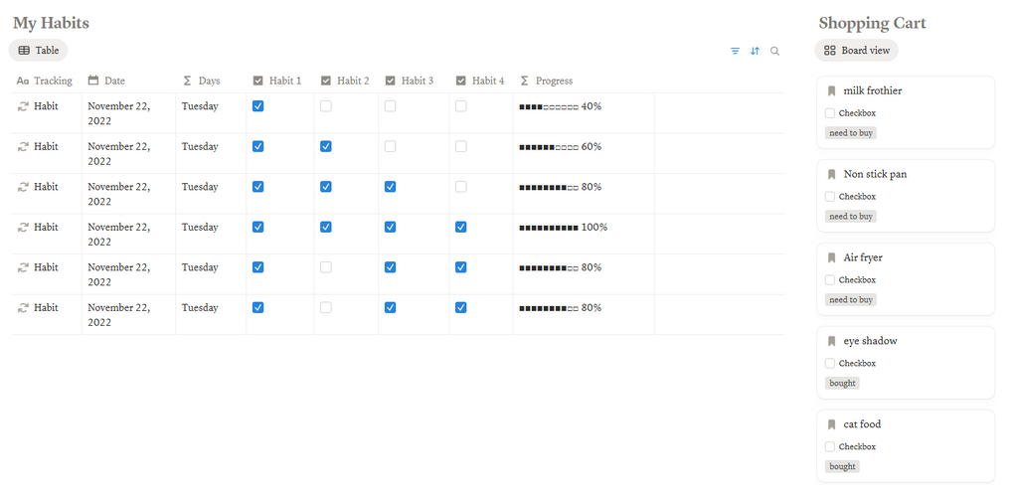Image resolution: width=1018 pixels, height=499 pixels.
Task: Click the bookmark icon on cat food card
Action: pyautogui.click(x=832, y=424)
